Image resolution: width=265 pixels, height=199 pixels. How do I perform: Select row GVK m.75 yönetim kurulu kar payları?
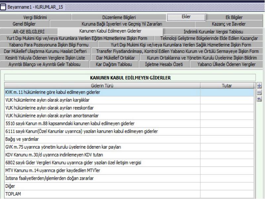(x=129, y=147)
